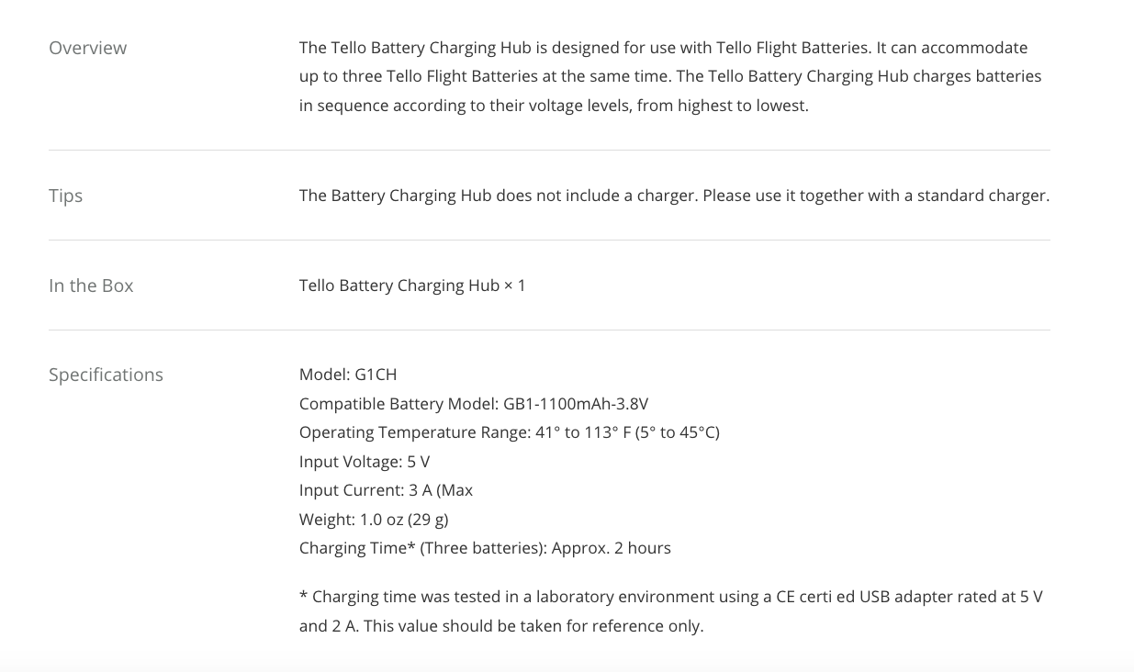This screenshot has height=672, width=1134.
Task: Click the Specifications section heading
Action: (106, 375)
